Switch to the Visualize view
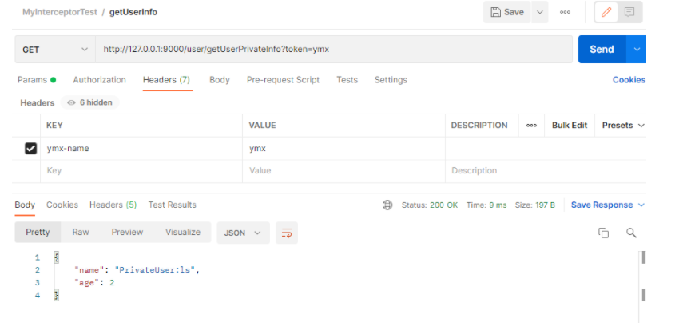 [x=183, y=232]
